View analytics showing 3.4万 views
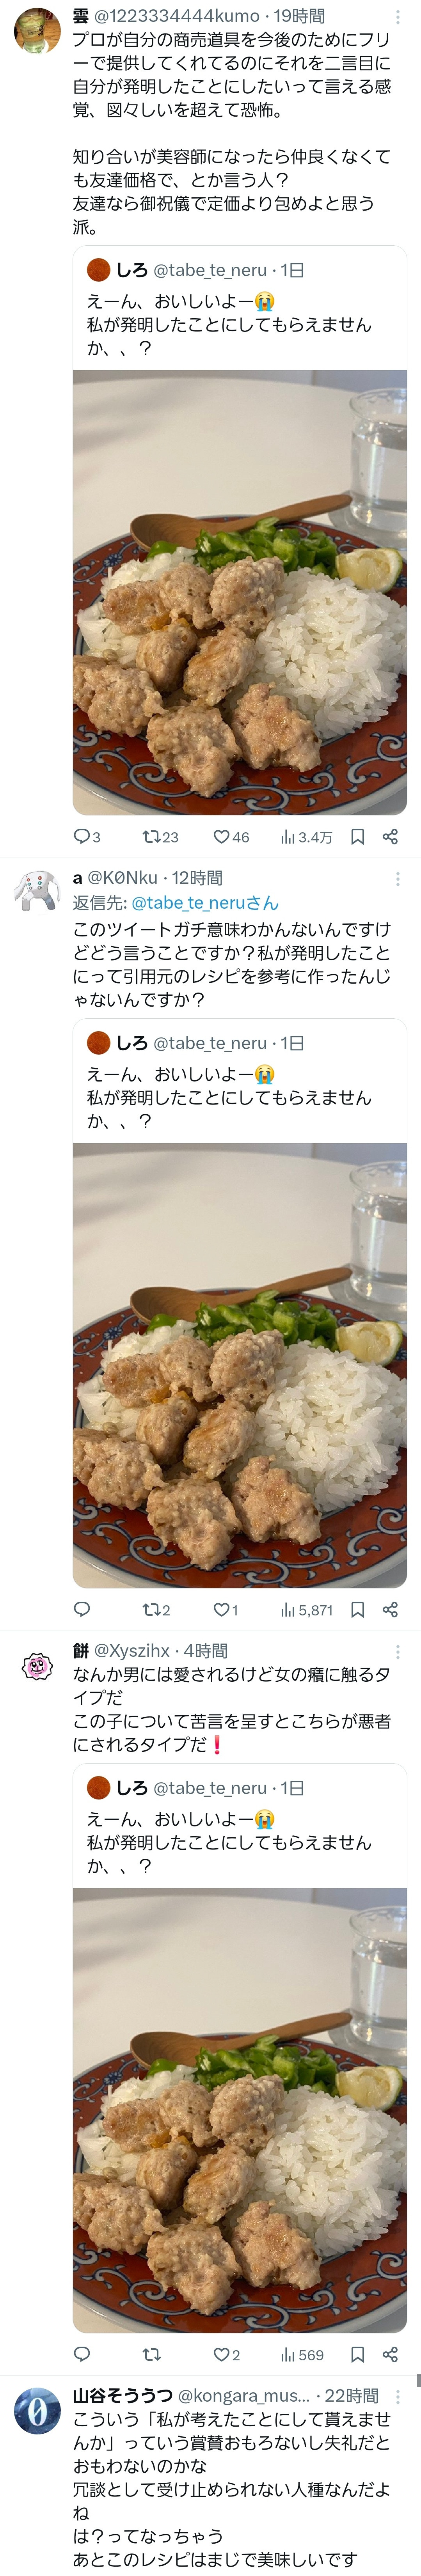Viewport: 421px width, 2576px height. pyautogui.click(x=306, y=837)
